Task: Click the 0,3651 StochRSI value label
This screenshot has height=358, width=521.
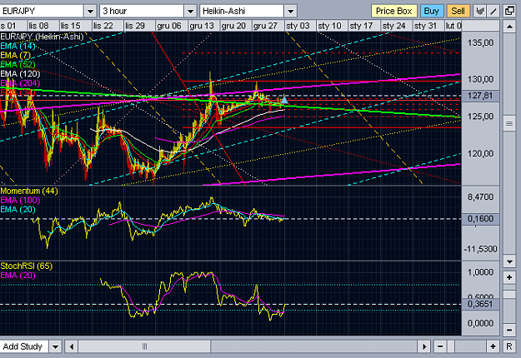Action: (480, 304)
